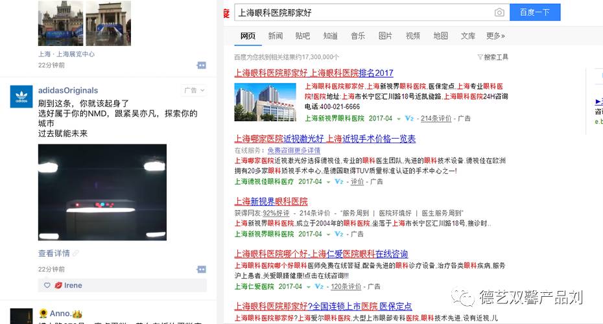
Task: Expand the 更多» menu
Action: point(496,36)
